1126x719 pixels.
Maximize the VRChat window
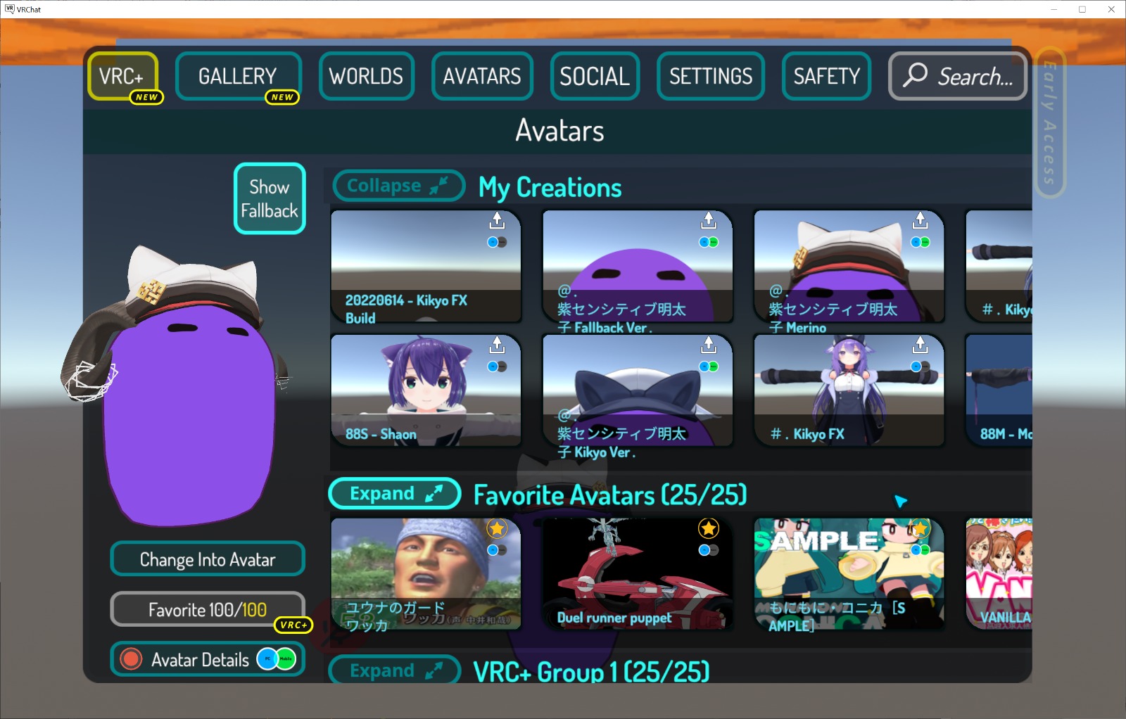pyautogui.click(x=1082, y=9)
